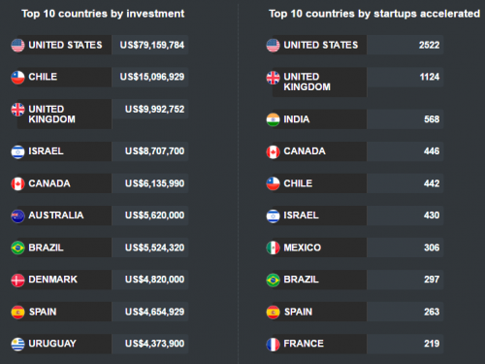Click SPAIN label in startups accelerated list
The width and height of the screenshot is (485, 364).
point(298,312)
